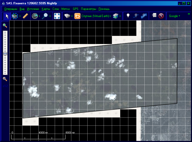Add a new placemark pin
The width and height of the screenshot is (192, 142).
point(128,16)
